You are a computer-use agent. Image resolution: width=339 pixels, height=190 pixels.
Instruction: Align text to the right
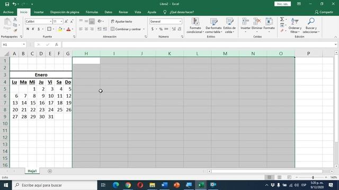point(92,29)
